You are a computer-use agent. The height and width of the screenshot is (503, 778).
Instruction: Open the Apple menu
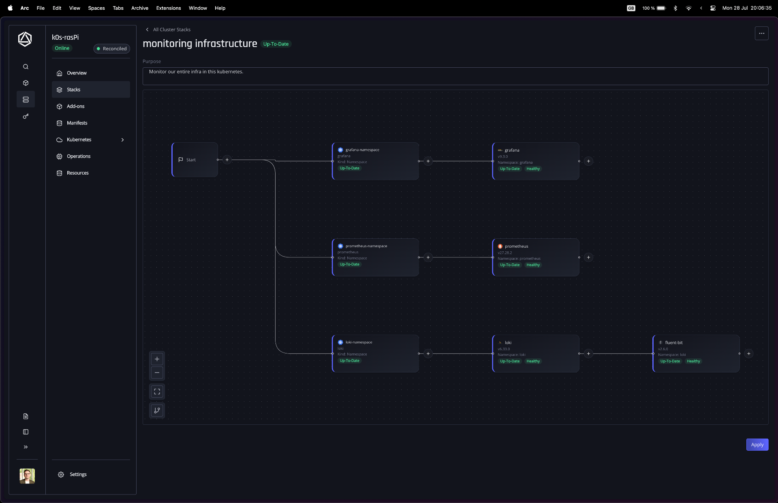10,8
